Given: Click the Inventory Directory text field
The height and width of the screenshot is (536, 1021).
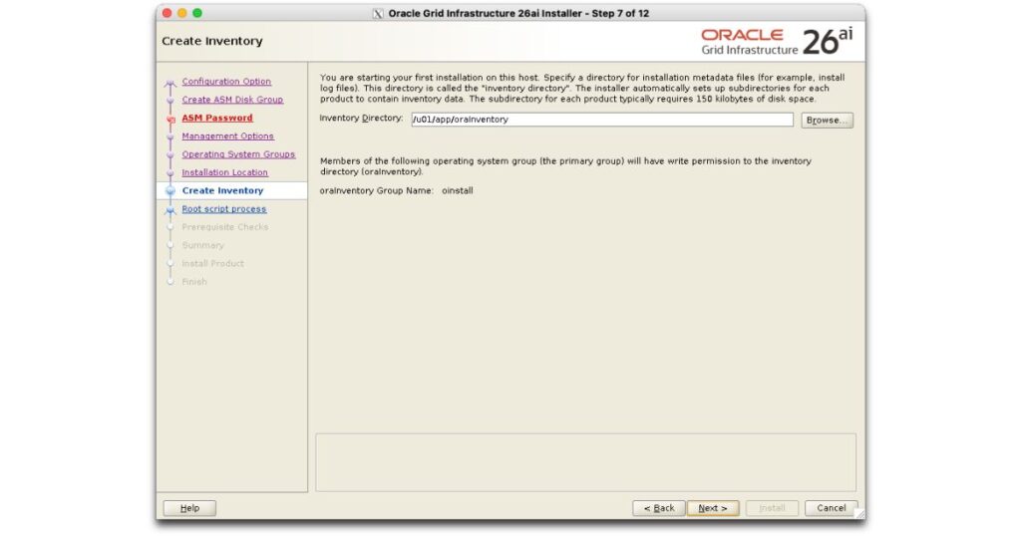Looking at the screenshot, I should coord(601,120).
